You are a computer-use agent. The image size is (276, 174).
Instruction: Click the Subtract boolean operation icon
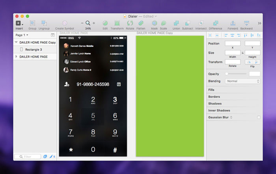[187, 23]
